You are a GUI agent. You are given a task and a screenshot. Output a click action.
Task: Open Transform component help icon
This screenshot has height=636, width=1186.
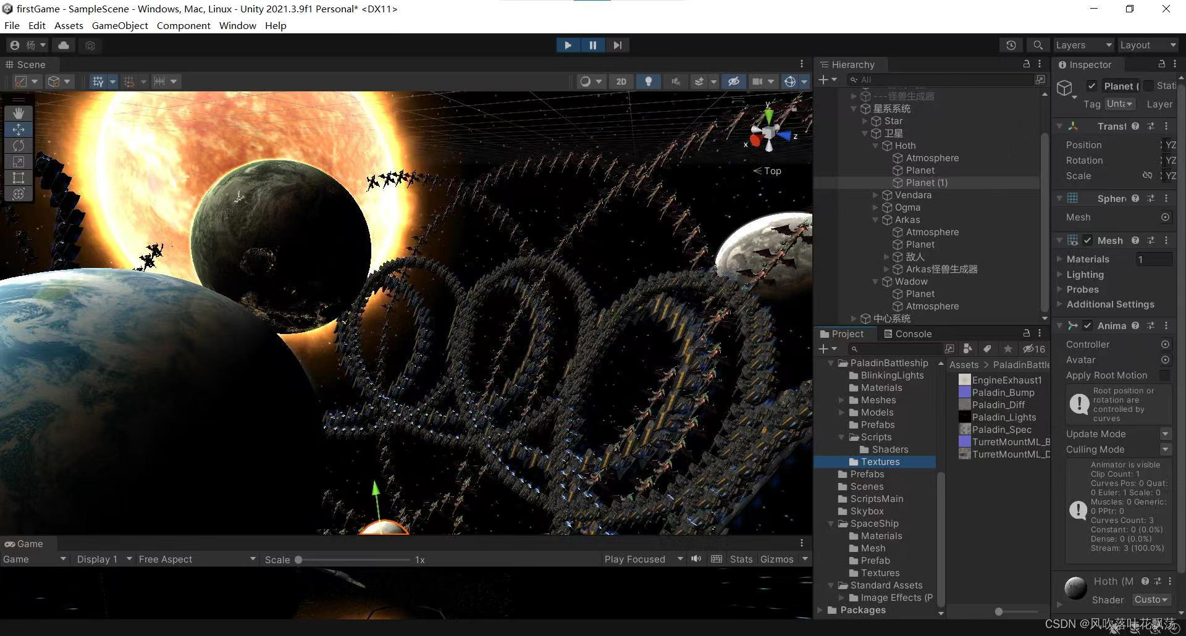[1135, 126]
